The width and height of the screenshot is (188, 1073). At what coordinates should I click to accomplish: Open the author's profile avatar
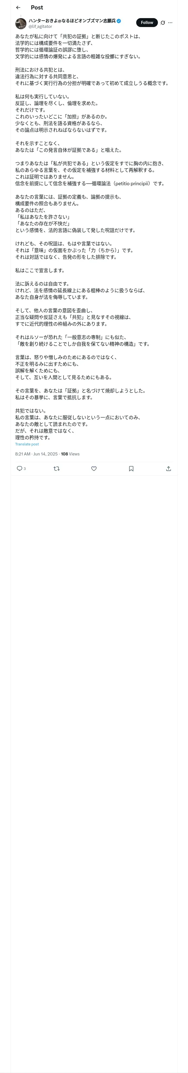pos(21,23)
